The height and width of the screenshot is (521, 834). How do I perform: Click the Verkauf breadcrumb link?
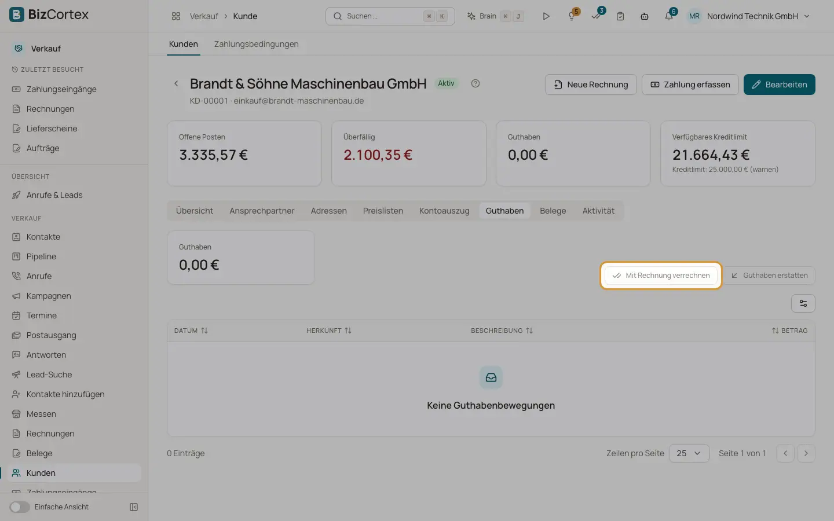click(204, 16)
